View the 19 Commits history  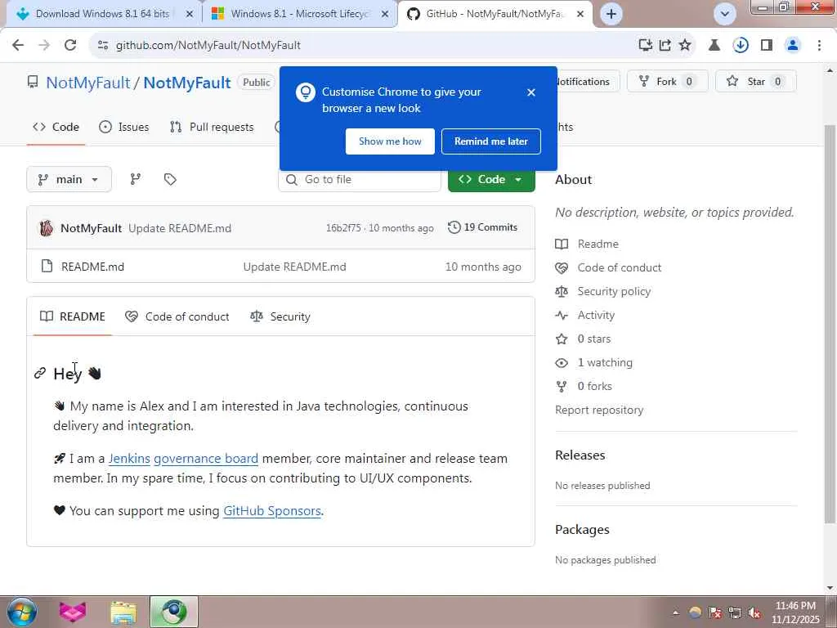click(x=482, y=227)
